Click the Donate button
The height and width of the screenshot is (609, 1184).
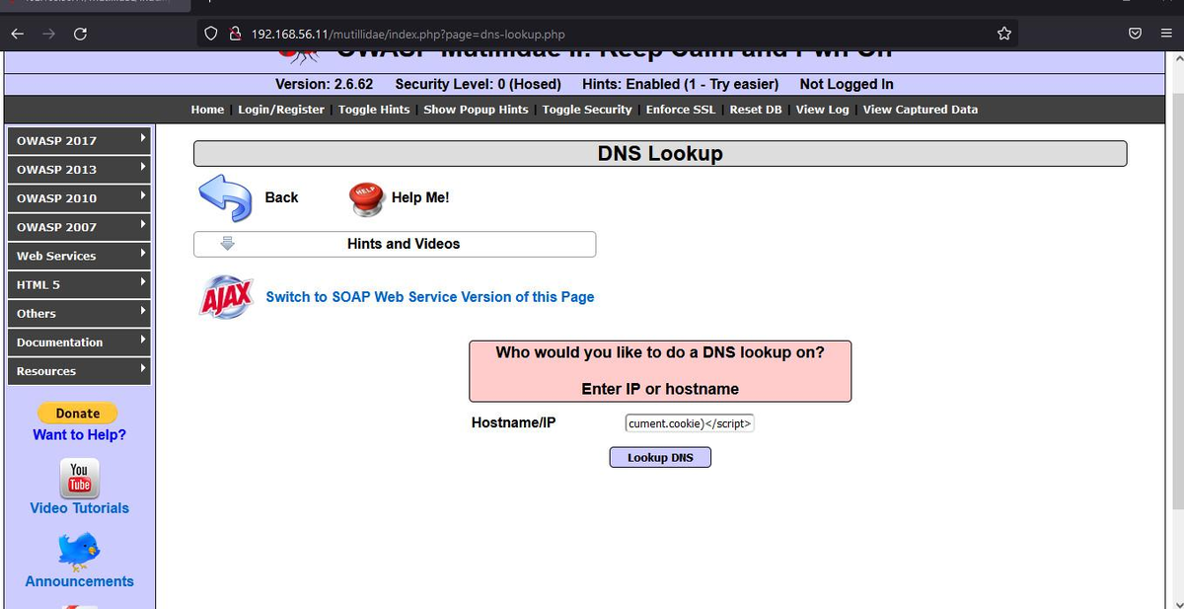click(x=78, y=414)
